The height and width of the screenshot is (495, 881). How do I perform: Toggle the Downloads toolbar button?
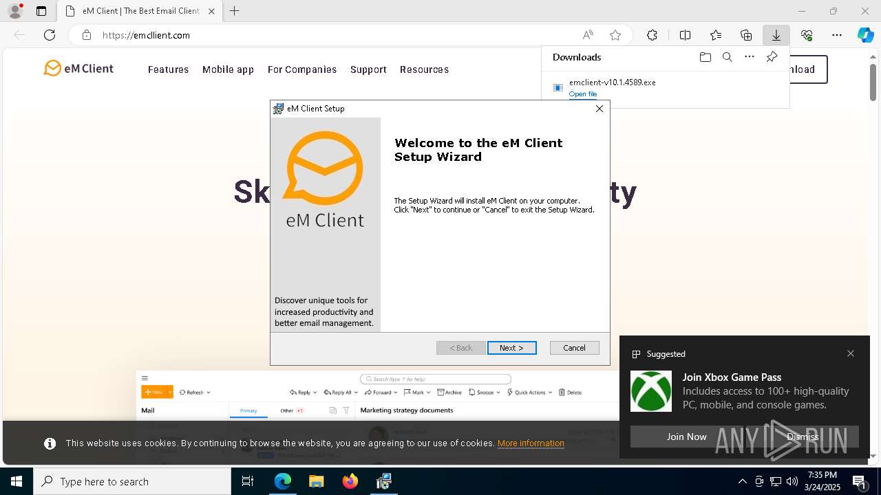(x=776, y=35)
